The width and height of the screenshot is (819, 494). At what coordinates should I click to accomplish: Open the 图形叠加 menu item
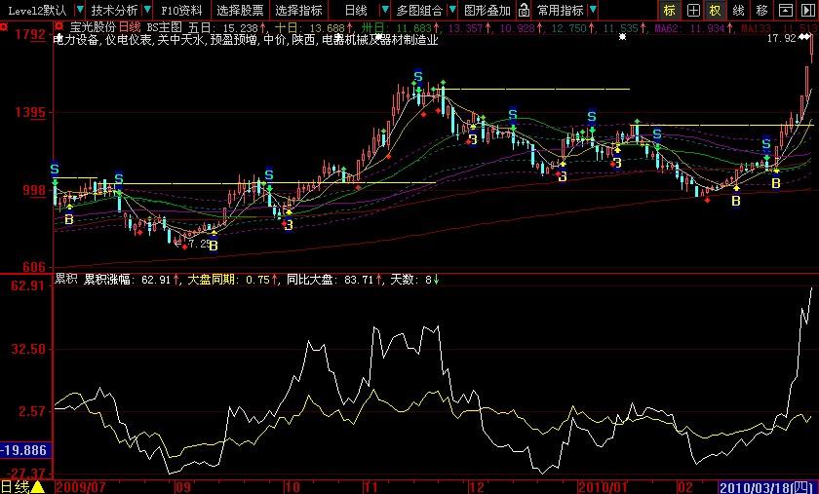point(487,11)
